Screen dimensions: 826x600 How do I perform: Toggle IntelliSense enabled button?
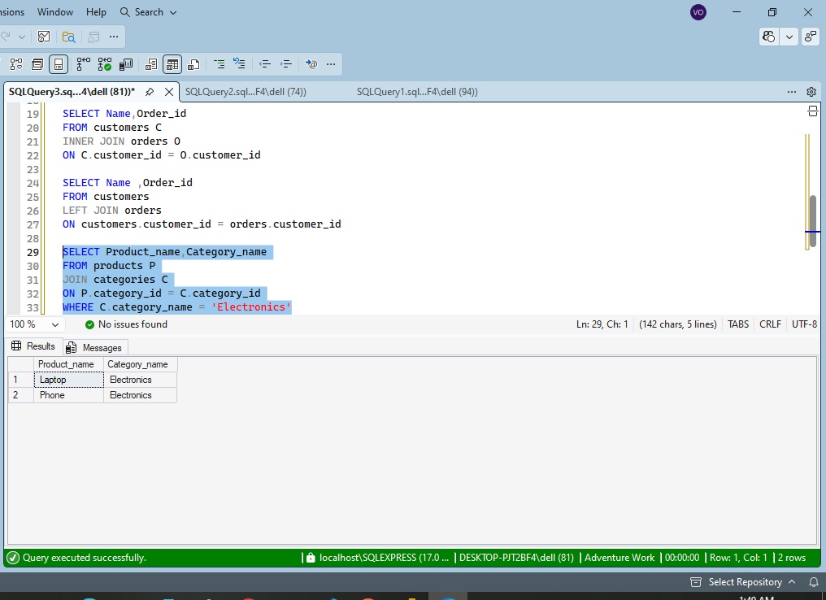tap(59, 64)
